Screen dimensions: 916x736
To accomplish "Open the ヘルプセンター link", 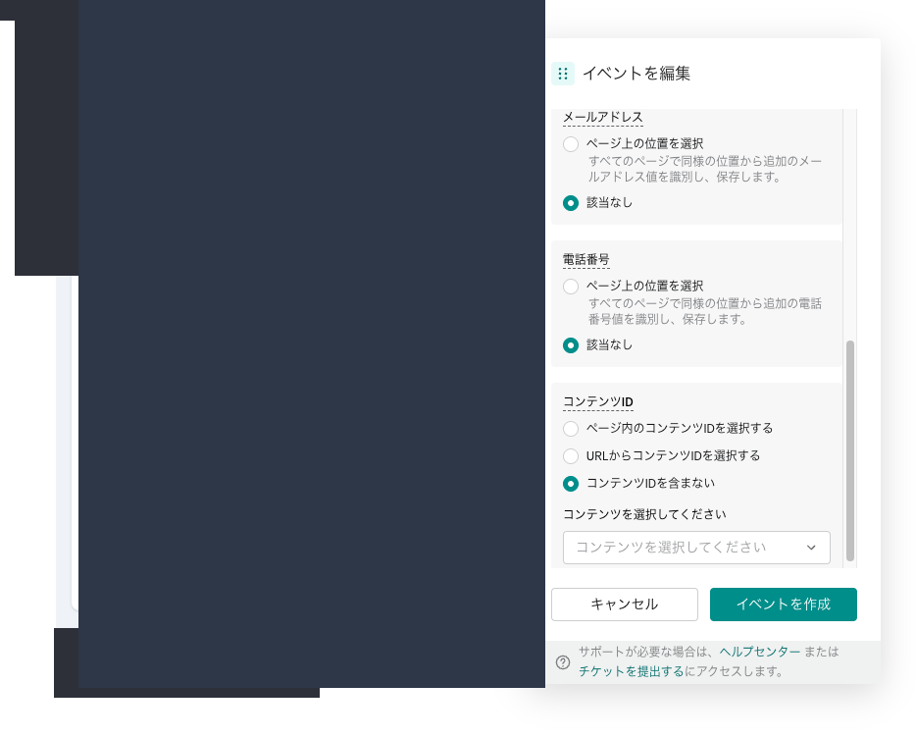I will click(759, 652).
